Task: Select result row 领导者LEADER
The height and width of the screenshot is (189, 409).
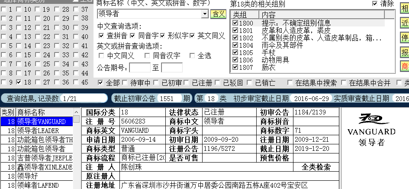Action: tap(37, 131)
